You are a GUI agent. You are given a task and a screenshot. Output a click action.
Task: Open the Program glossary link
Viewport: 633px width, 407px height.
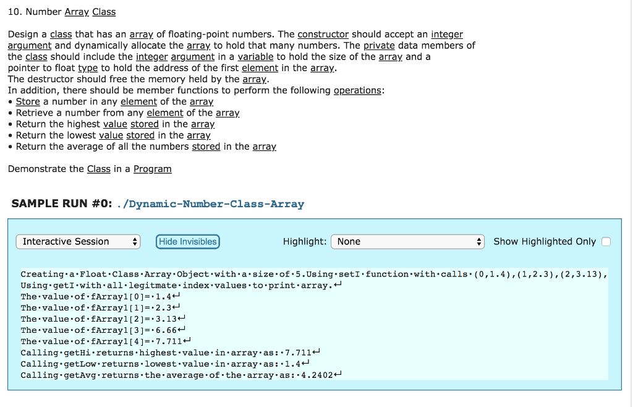(152, 168)
